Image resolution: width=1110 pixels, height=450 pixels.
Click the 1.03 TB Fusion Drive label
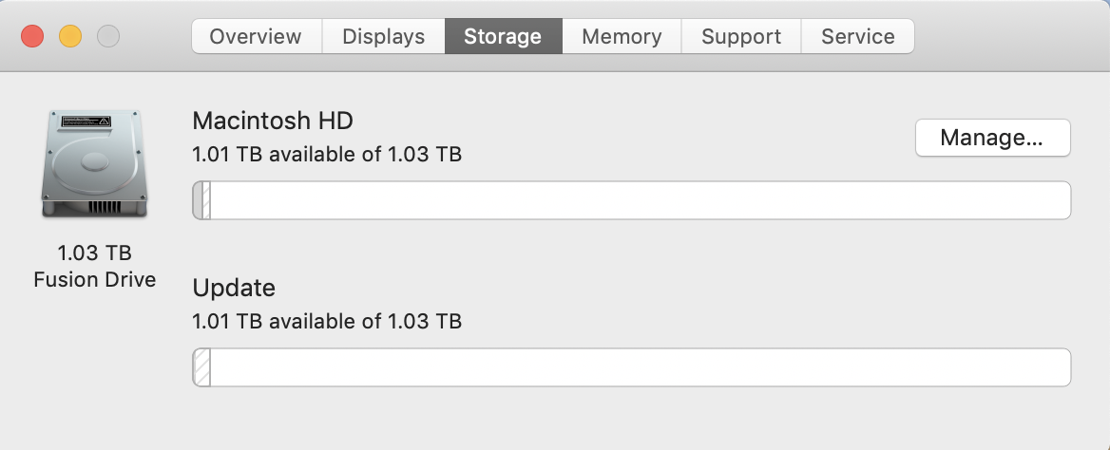point(94,267)
